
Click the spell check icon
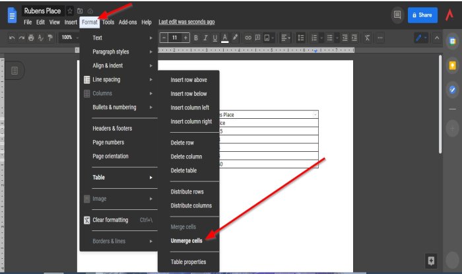(41, 38)
